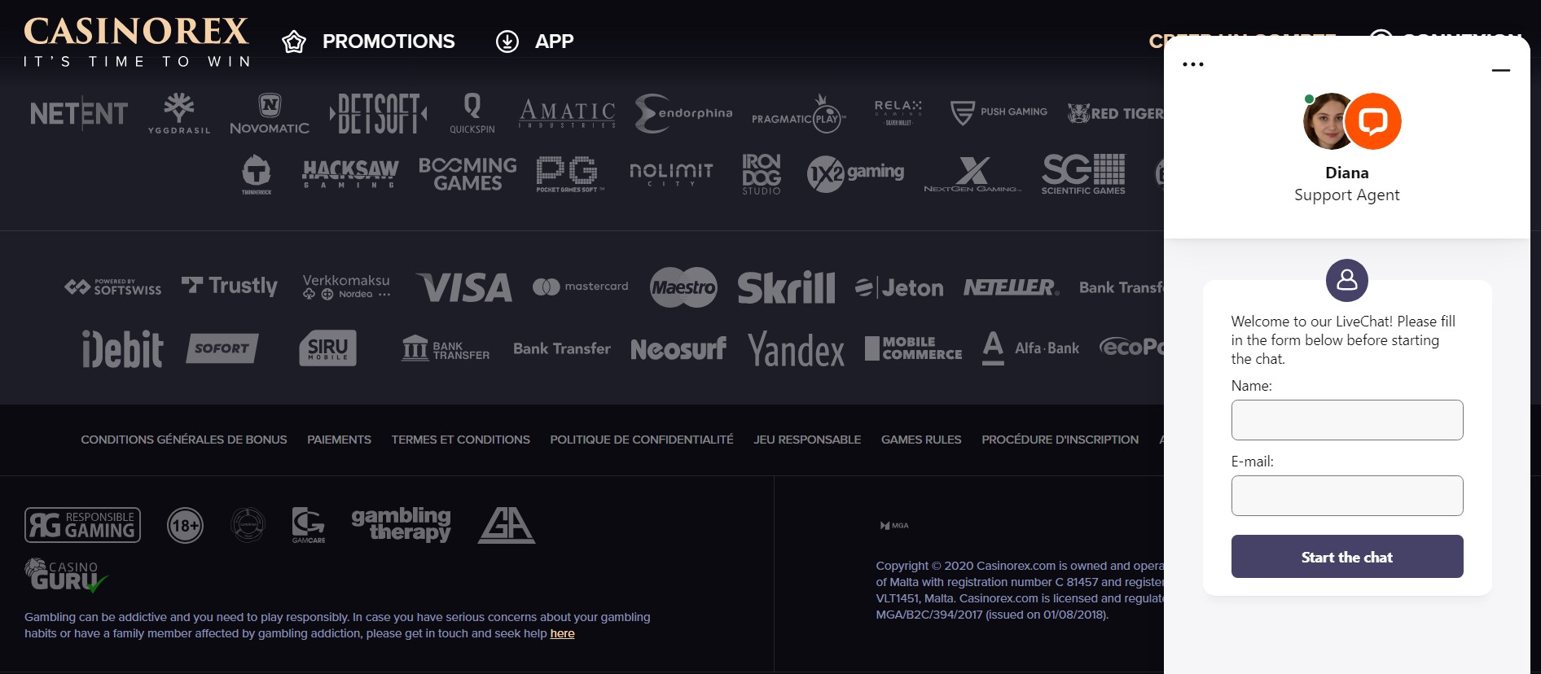Open Termes et Conditions link
This screenshot has height=674, width=1541.
coord(460,440)
